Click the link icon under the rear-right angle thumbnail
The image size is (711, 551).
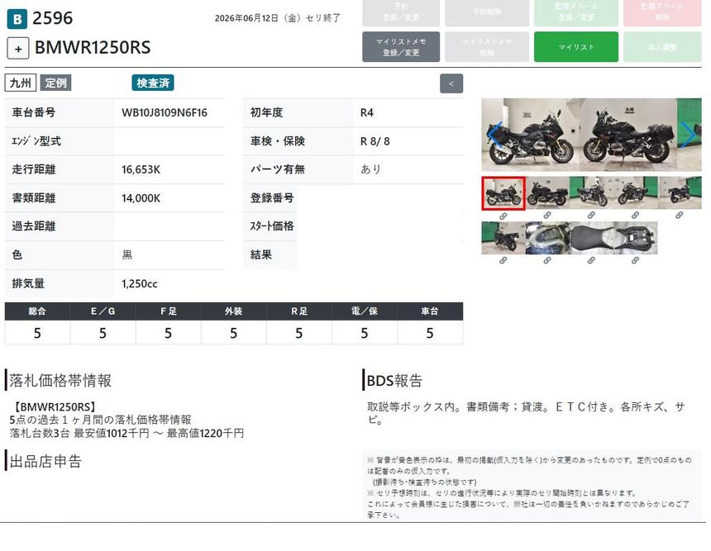click(x=503, y=260)
